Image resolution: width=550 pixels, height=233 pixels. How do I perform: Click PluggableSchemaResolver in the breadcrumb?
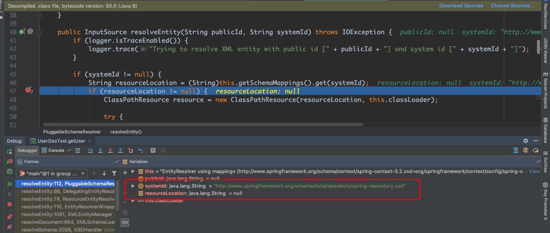[72, 131]
